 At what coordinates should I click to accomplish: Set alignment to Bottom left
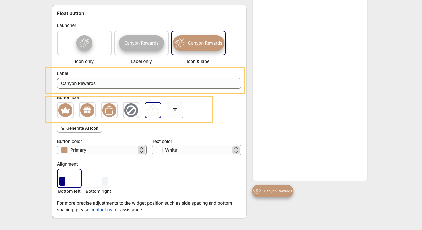coord(69,179)
